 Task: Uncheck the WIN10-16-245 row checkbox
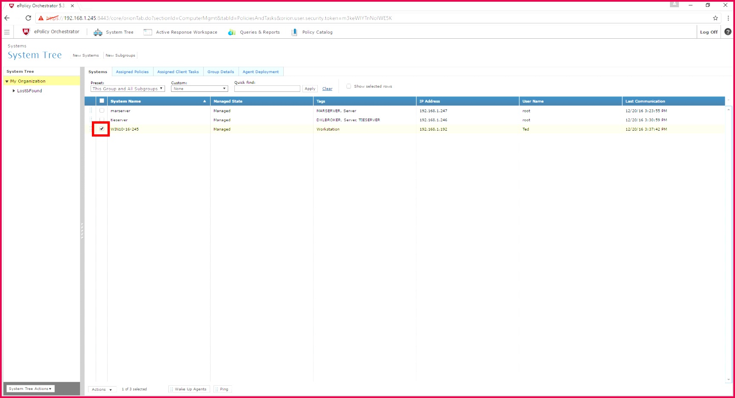(102, 129)
